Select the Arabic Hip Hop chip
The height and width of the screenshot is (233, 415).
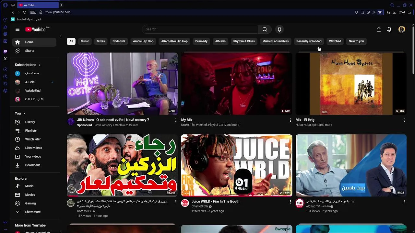[143, 41]
